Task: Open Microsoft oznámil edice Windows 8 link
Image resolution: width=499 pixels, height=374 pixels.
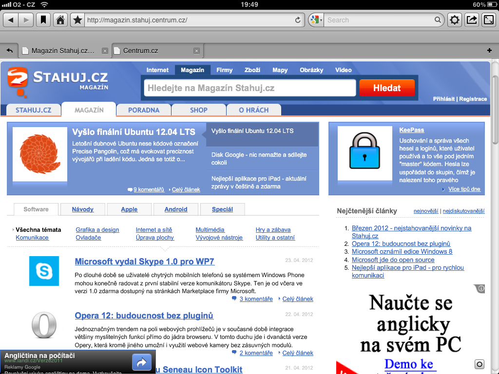Action: [402, 252]
